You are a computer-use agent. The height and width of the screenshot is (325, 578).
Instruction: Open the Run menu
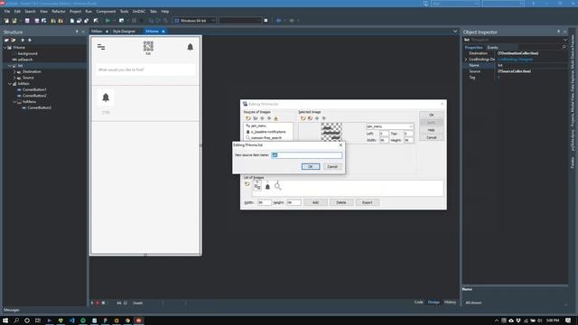point(89,12)
